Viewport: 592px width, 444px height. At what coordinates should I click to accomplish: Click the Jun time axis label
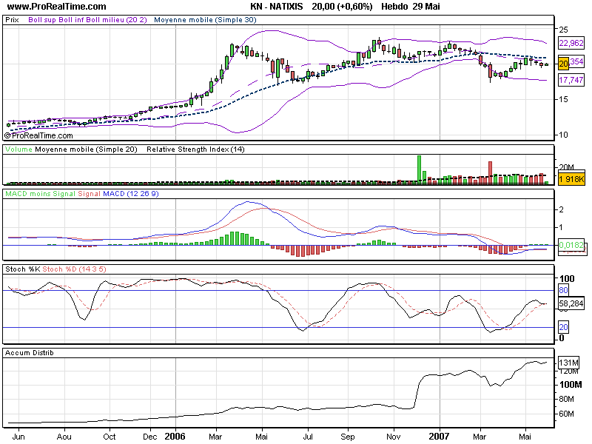[x=18, y=437]
